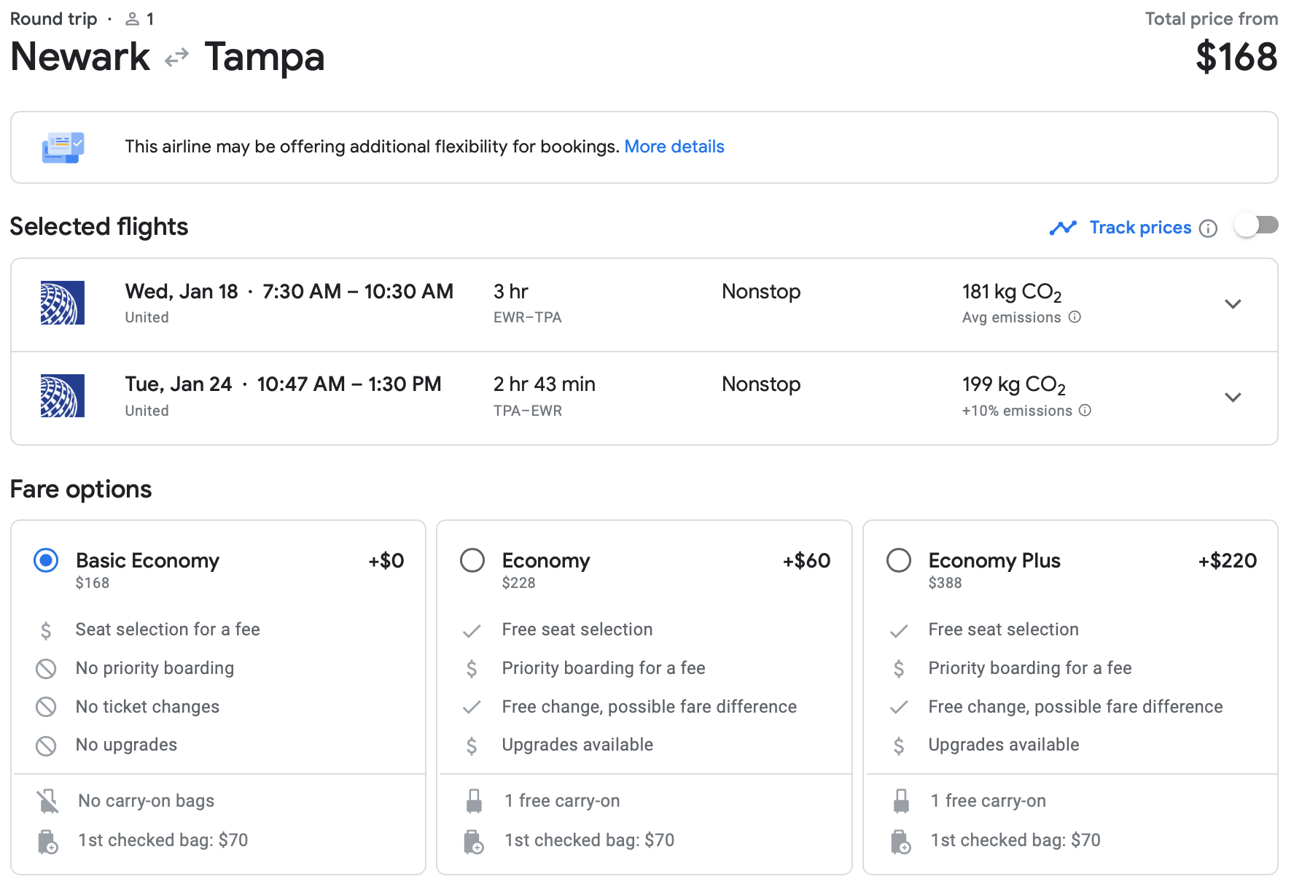Click the Economy checked bag icon
This screenshot has width=1302, height=887.
tap(474, 841)
